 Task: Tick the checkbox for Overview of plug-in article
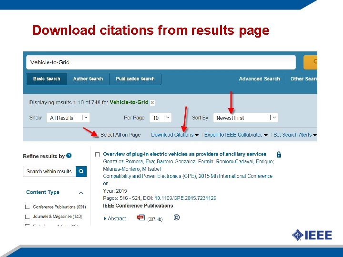[97, 155]
